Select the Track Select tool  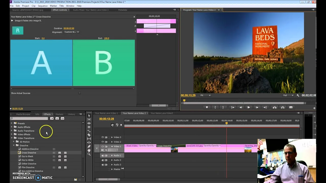[x=89, y=119]
